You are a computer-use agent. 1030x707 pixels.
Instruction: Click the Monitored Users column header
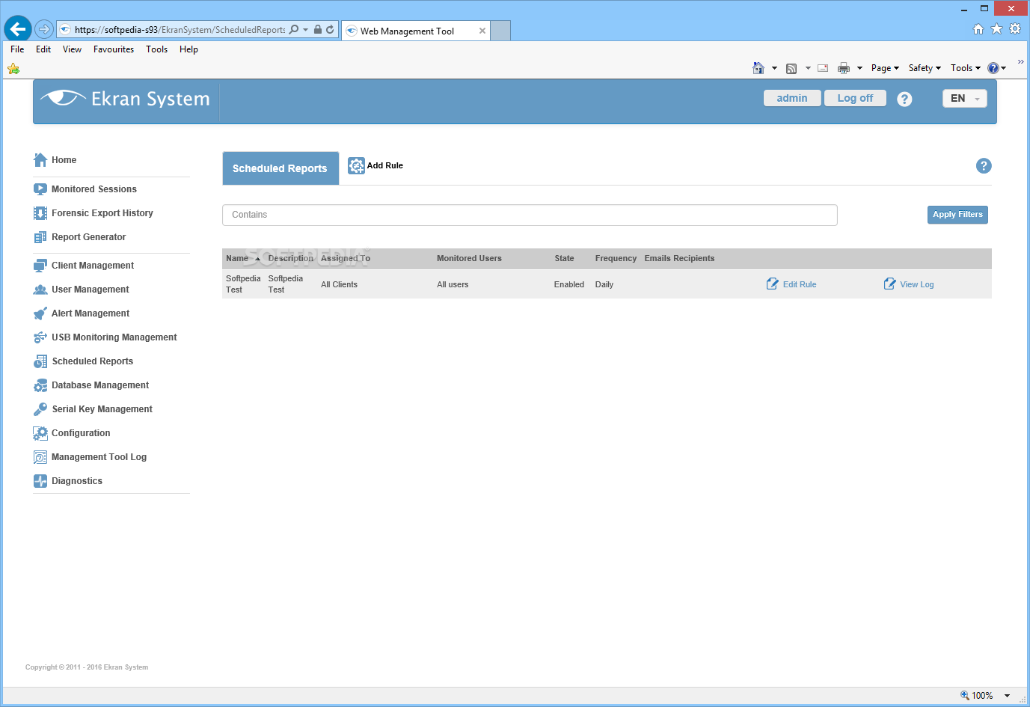coord(469,259)
